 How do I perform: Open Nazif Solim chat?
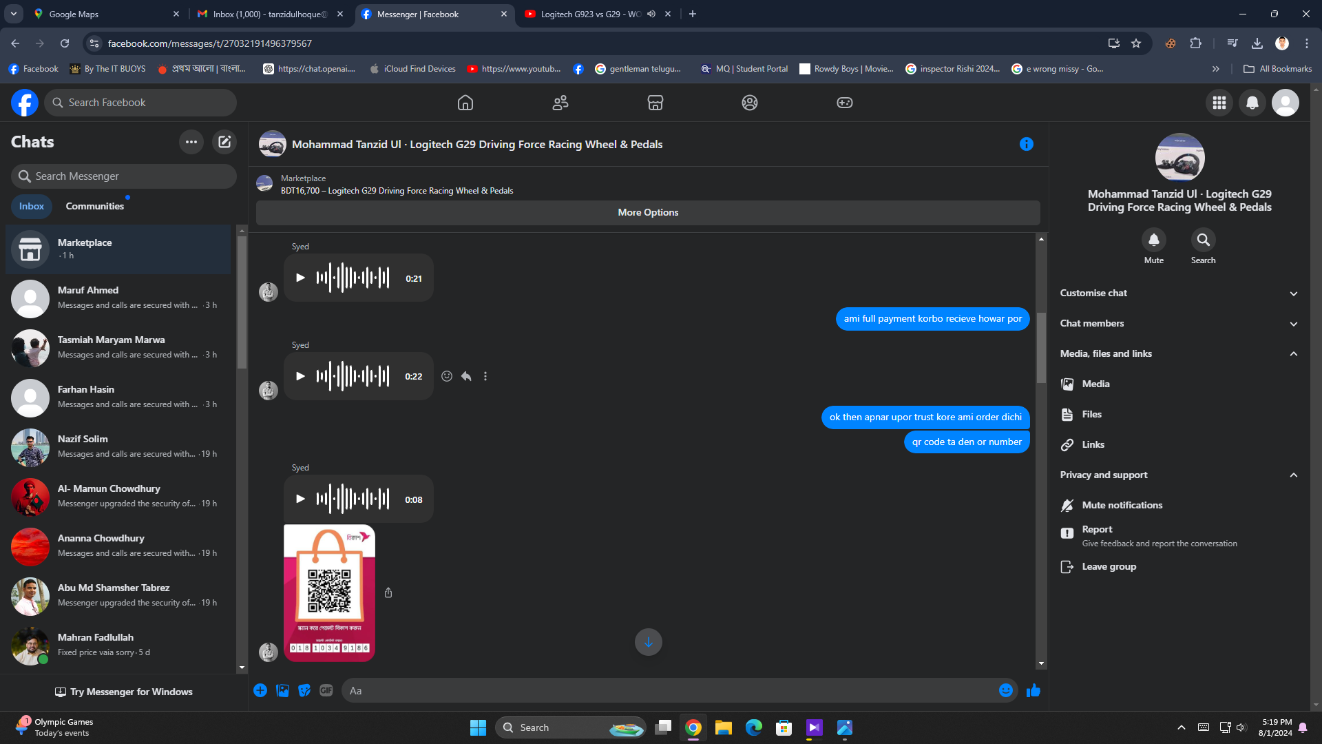coord(118,447)
